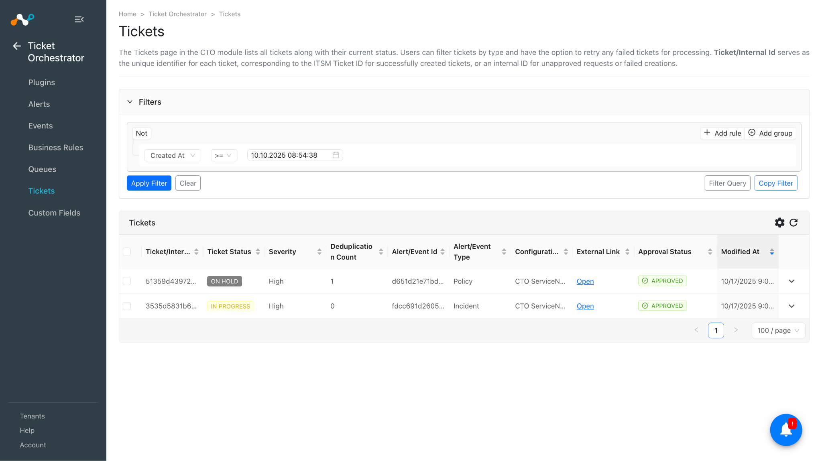Image resolution: width=822 pixels, height=461 pixels.
Task: Open calendar picker in date field
Action: [x=336, y=155]
